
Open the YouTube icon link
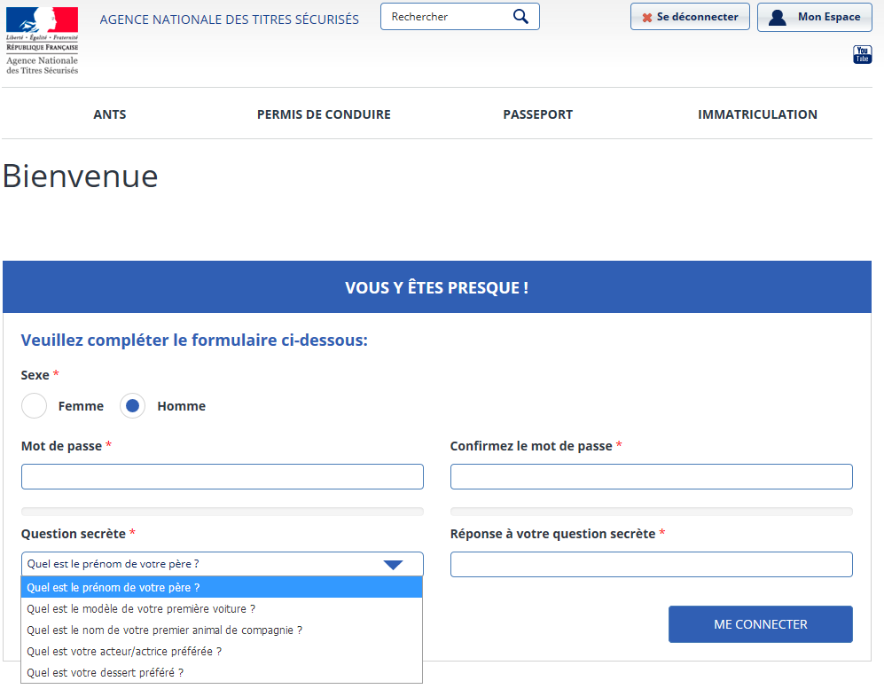(x=862, y=55)
